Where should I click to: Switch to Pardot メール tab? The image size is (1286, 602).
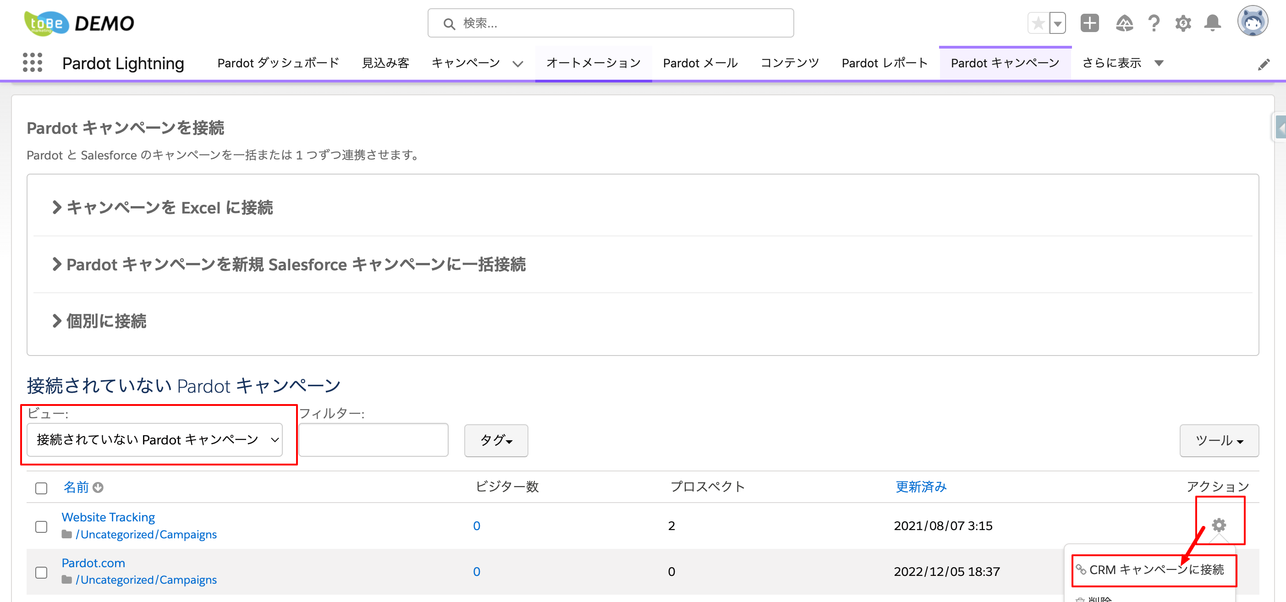700,63
